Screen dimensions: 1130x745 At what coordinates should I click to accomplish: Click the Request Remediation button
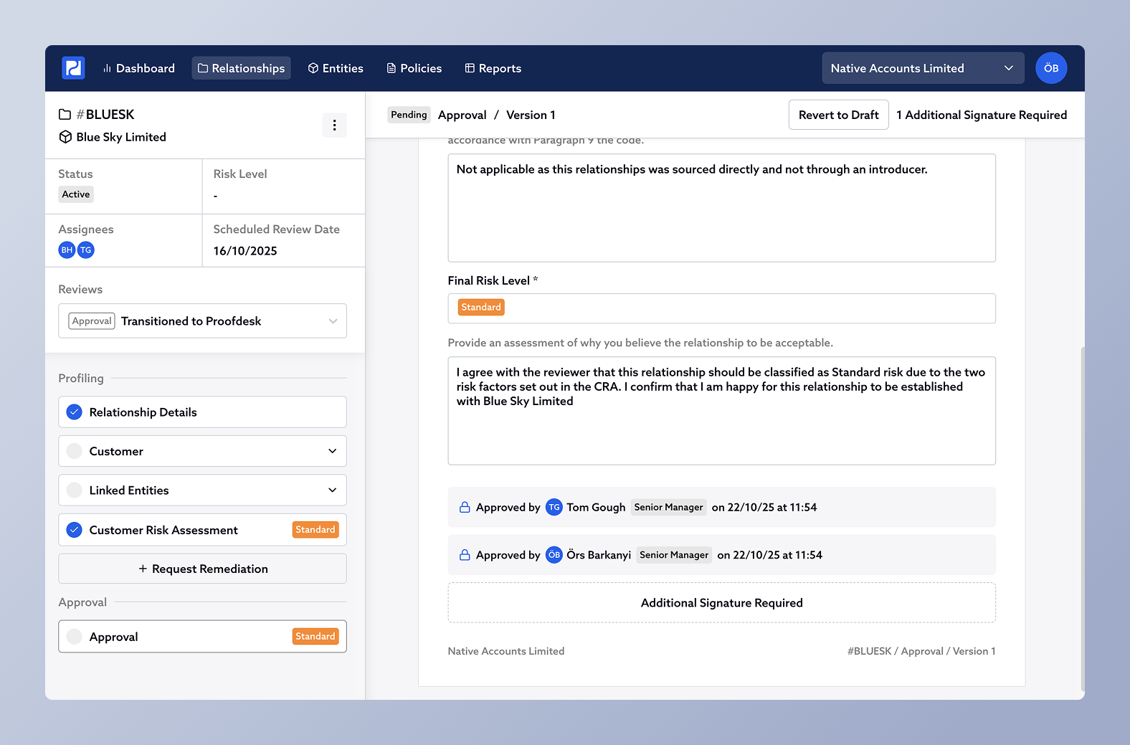[203, 569]
